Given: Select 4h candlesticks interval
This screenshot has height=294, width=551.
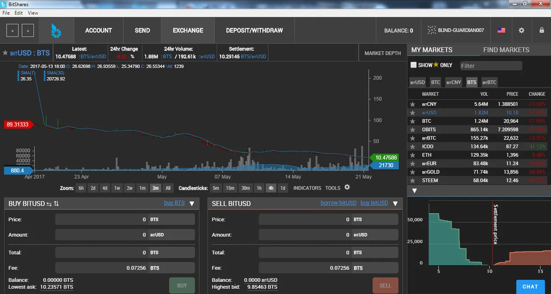Looking at the screenshot, I should coord(271,188).
